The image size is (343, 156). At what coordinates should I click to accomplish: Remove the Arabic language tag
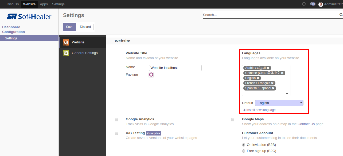268,68
